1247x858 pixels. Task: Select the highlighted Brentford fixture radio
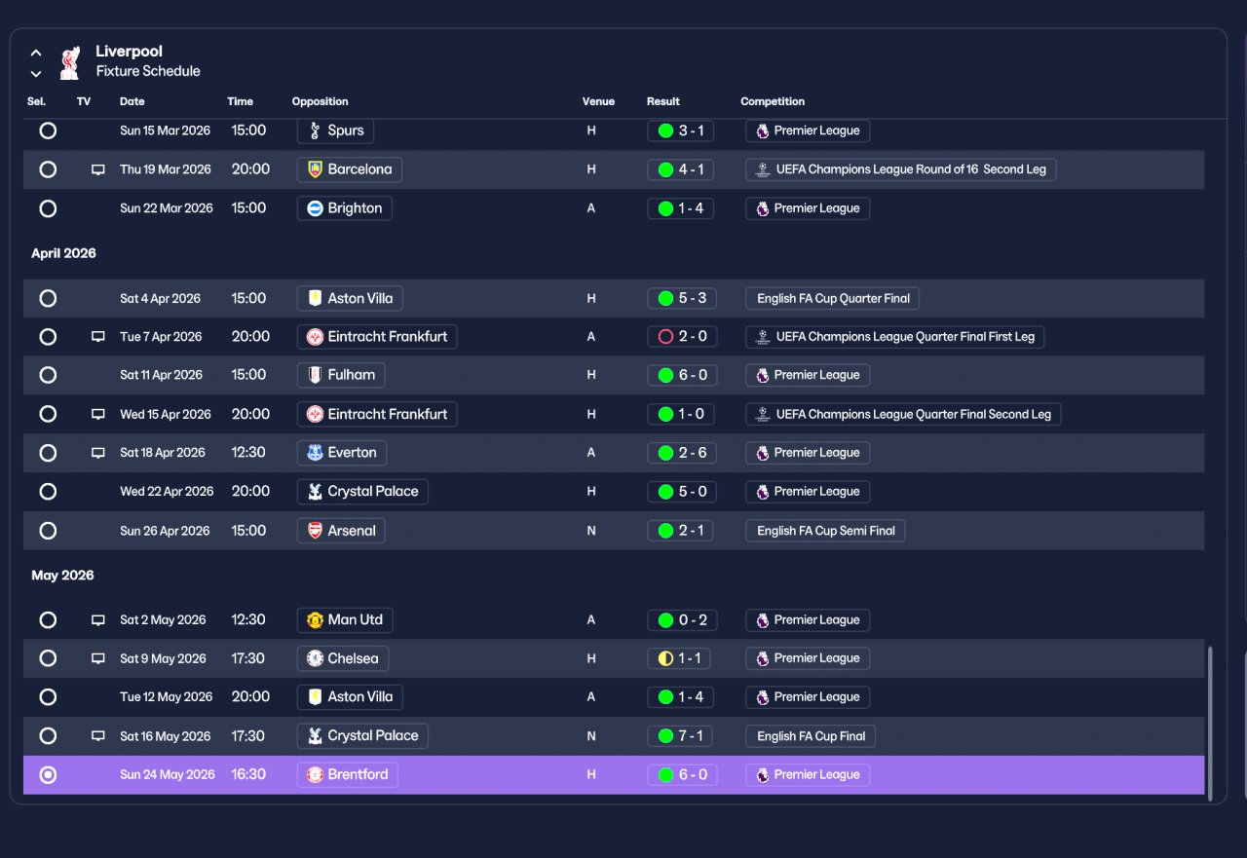[48, 775]
